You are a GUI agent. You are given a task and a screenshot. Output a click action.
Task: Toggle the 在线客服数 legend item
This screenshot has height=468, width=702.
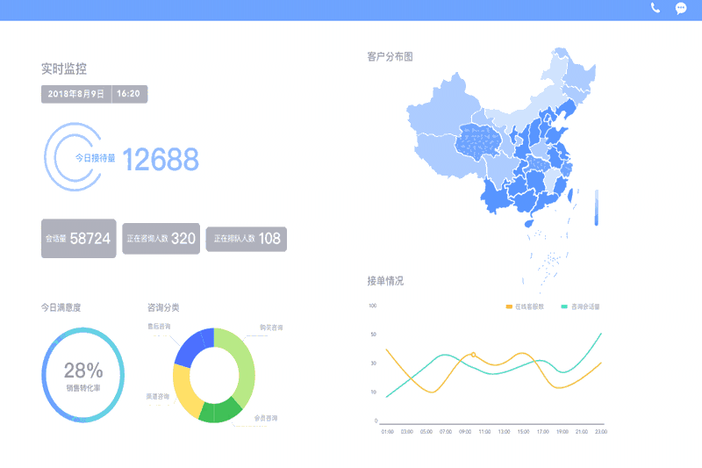click(525, 306)
